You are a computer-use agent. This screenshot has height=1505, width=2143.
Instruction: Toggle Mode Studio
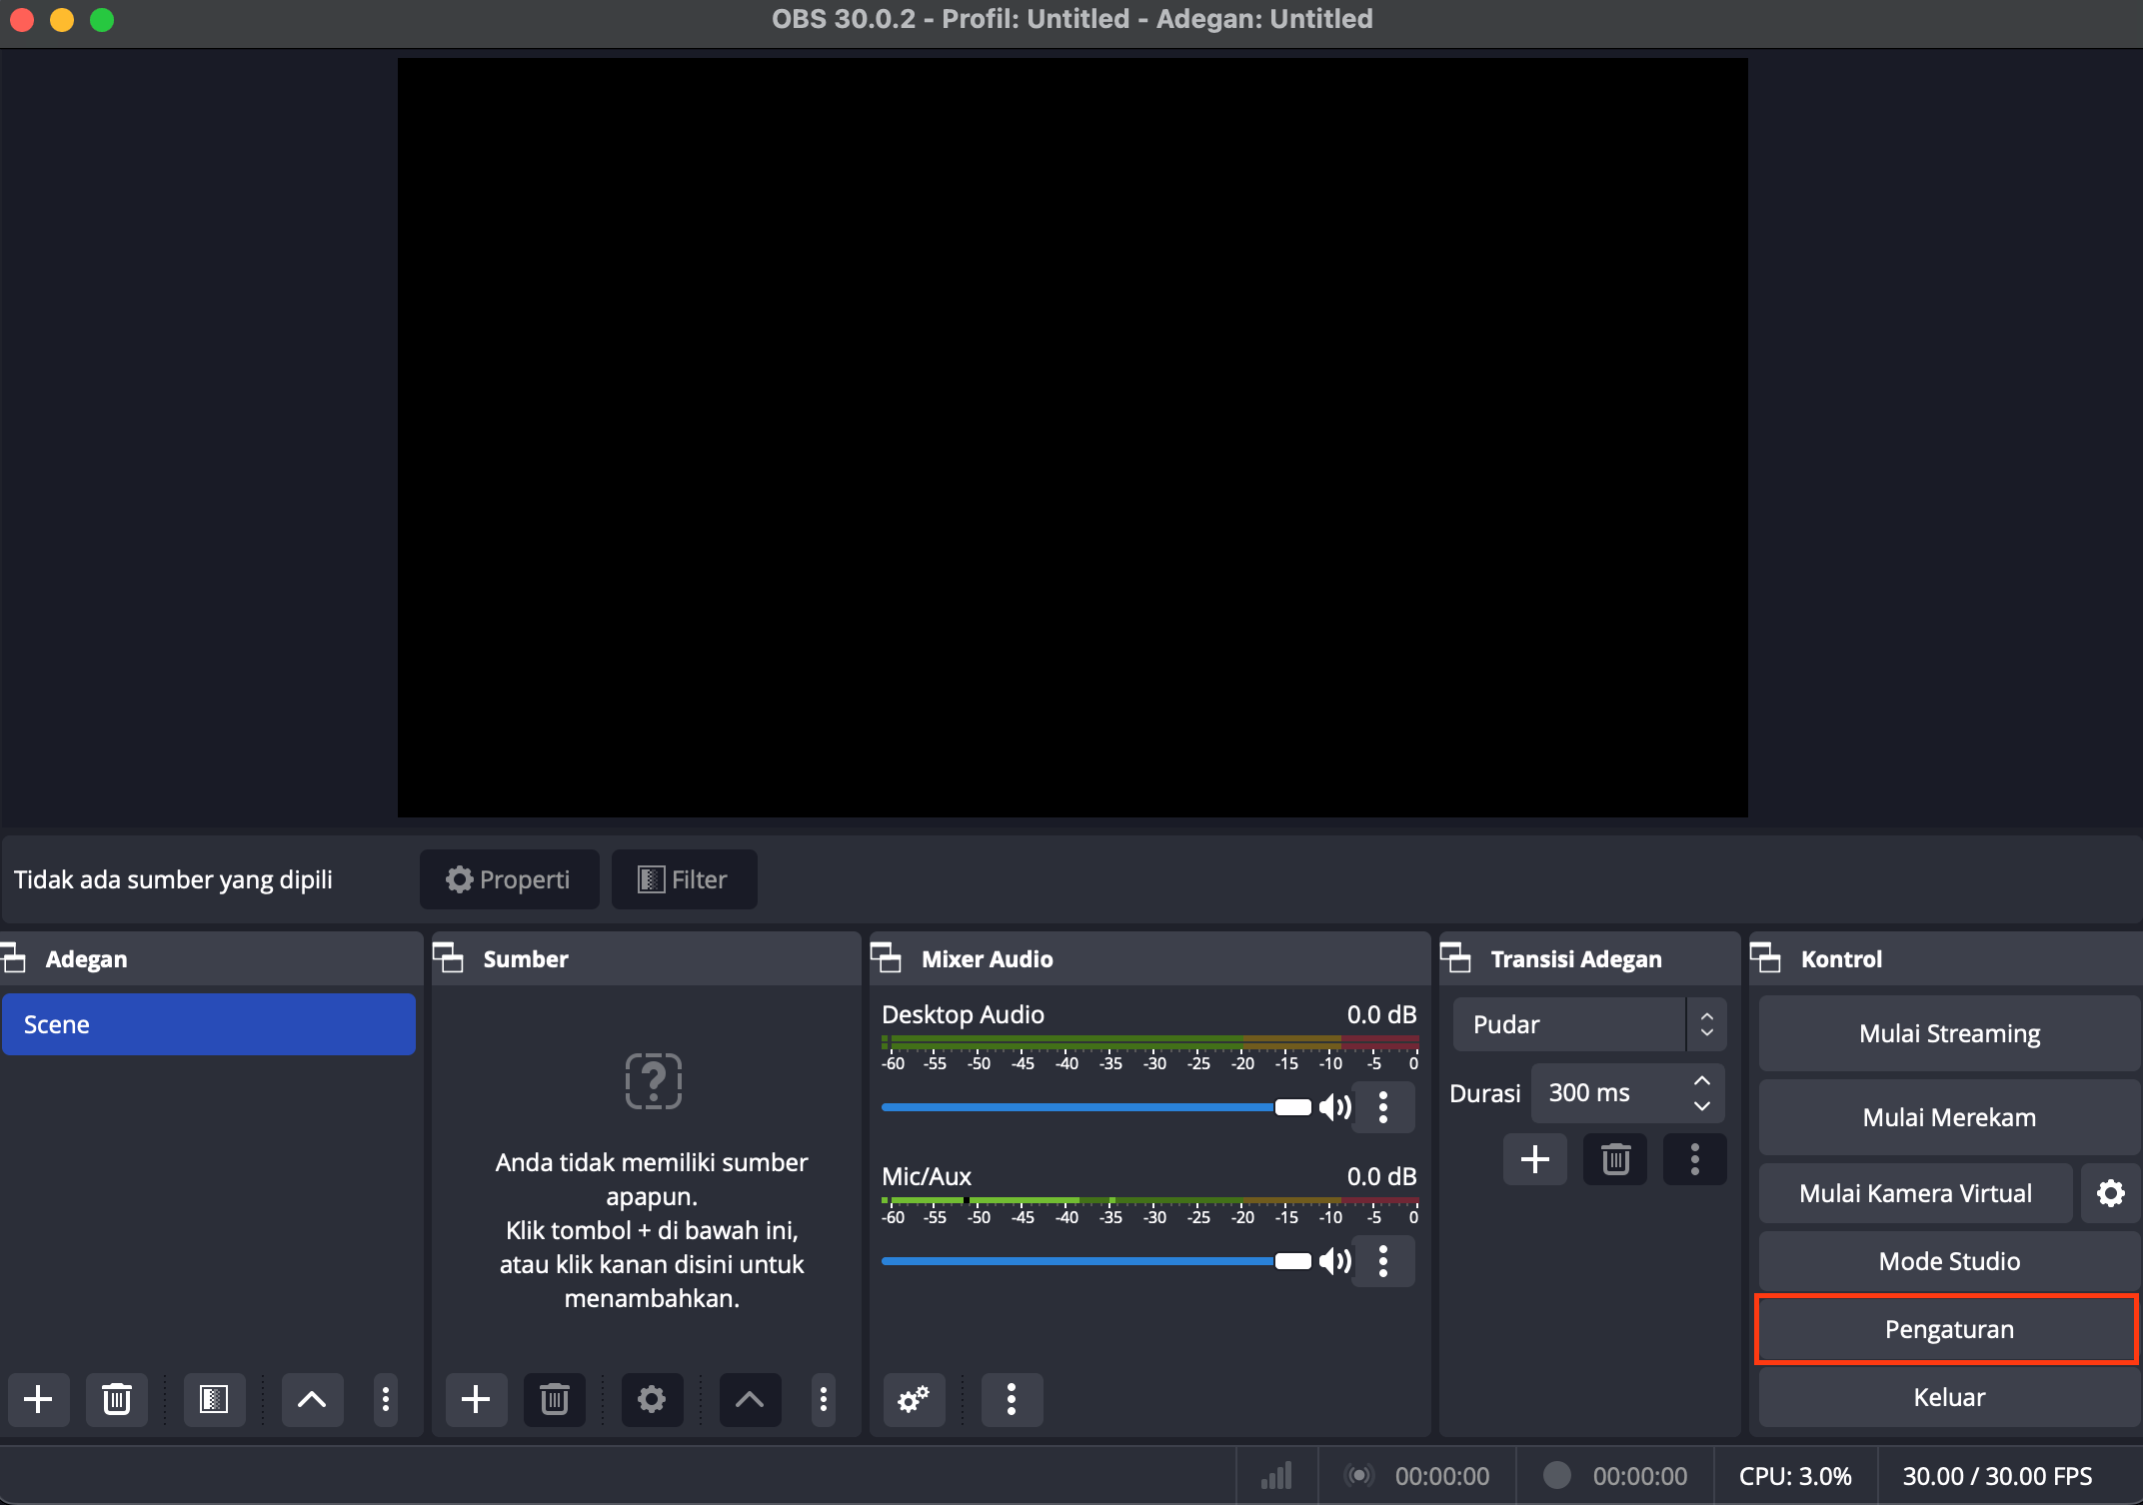(x=1948, y=1261)
